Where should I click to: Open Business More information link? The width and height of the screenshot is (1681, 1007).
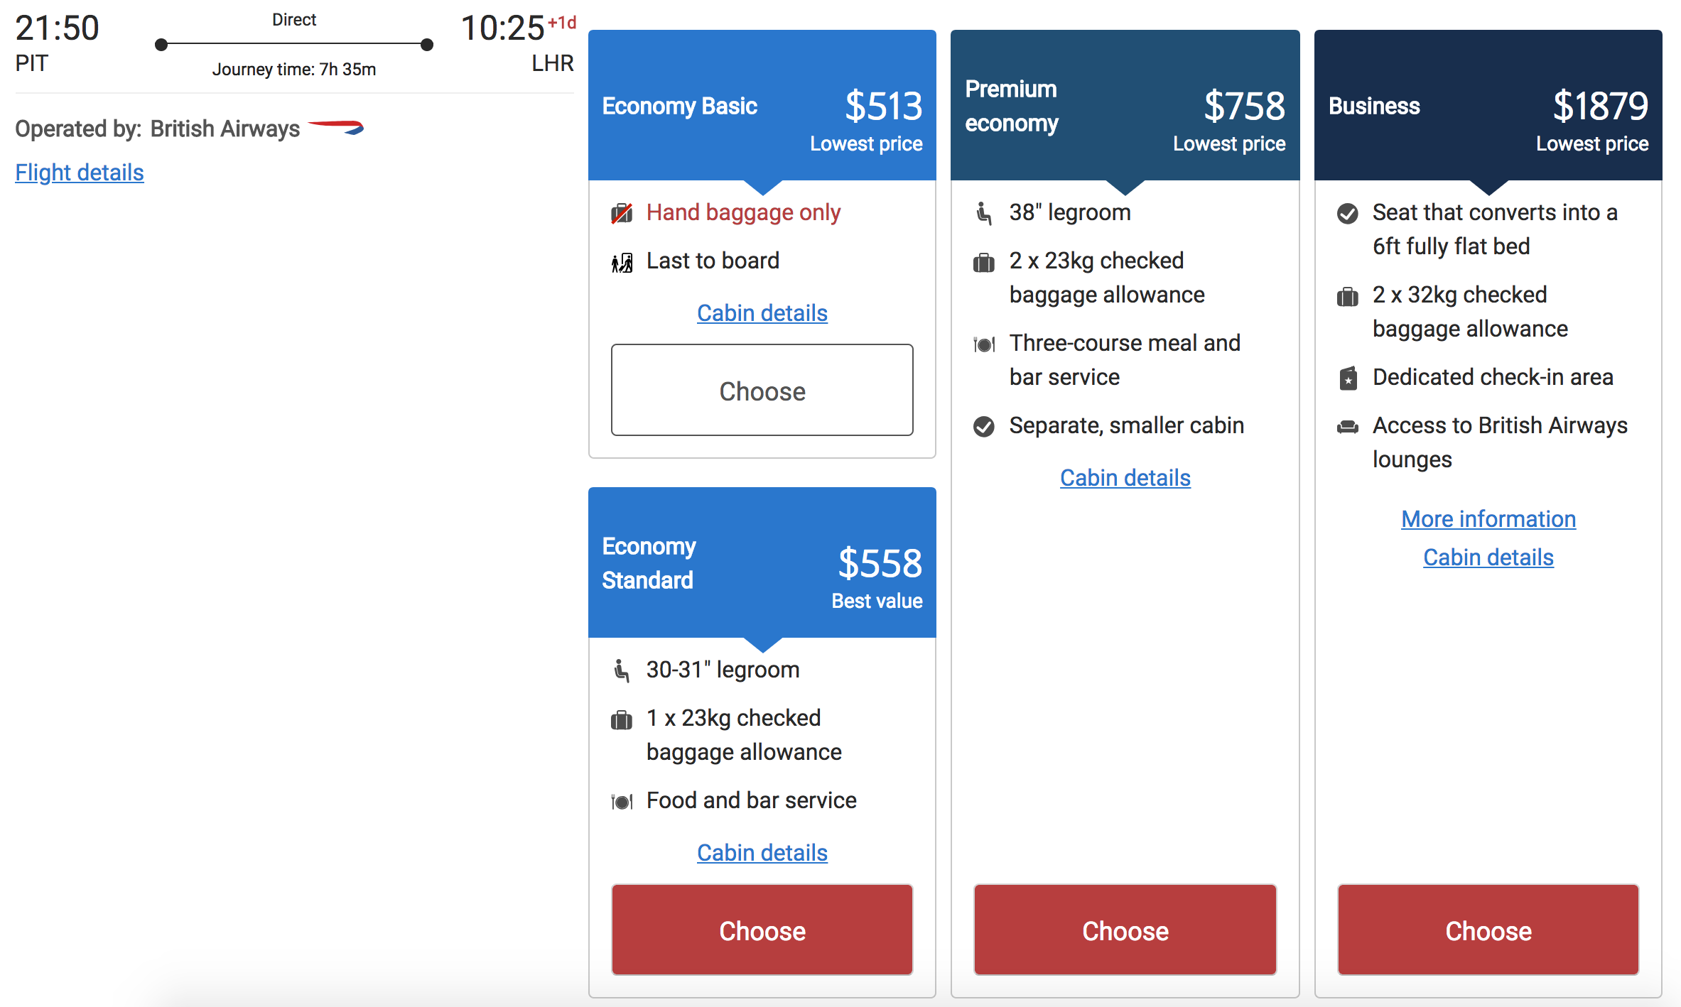1488,519
